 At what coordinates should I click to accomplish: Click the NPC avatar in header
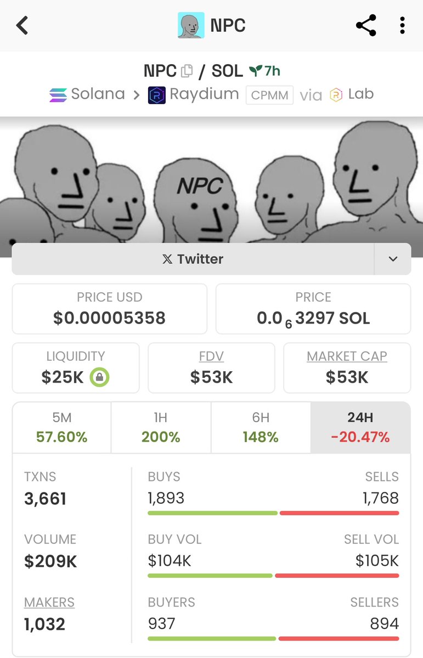click(191, 25)
